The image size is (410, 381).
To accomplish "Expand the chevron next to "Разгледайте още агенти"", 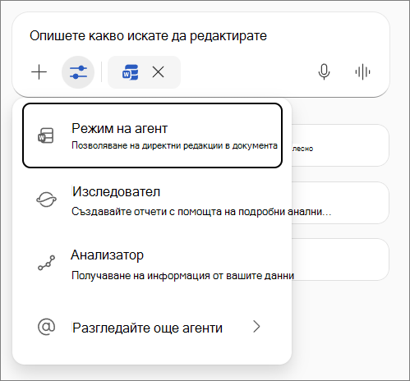I will tap(256, 327).
